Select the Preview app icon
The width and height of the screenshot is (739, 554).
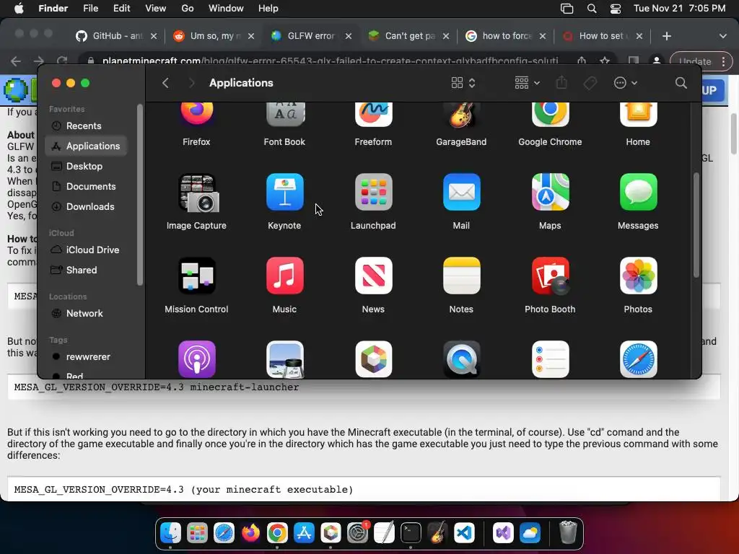click(284, 359)
